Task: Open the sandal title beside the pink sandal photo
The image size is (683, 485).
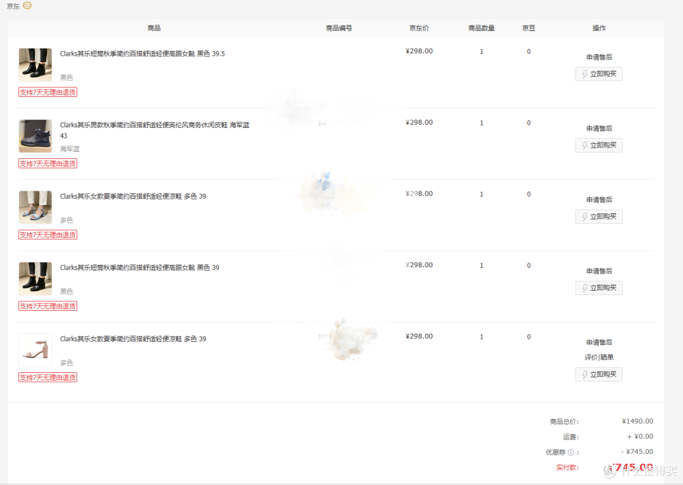Action: [x=133, y=339]
